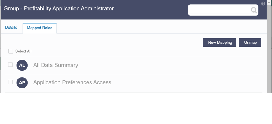
Task: Open the Application Preferences Access role name
Action: click(72, 82)
